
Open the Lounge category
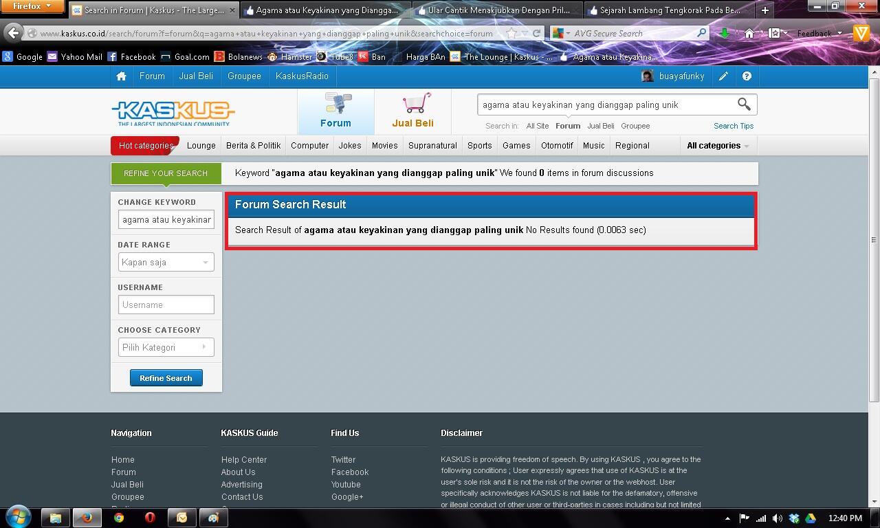[201, 146]
